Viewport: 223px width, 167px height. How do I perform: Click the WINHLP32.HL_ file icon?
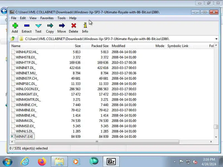[13, 52]
